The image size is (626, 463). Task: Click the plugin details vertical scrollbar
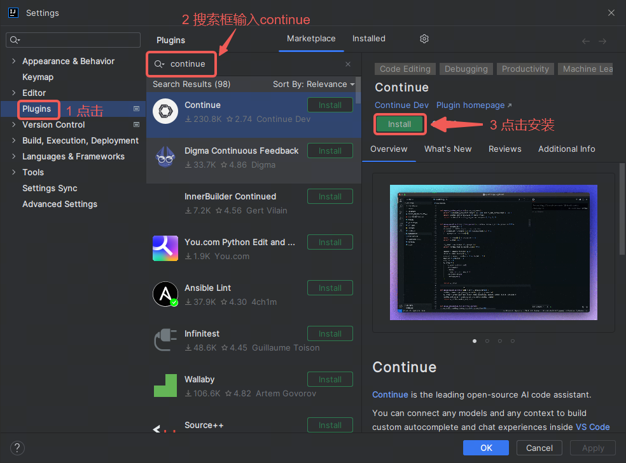point(622,209)
